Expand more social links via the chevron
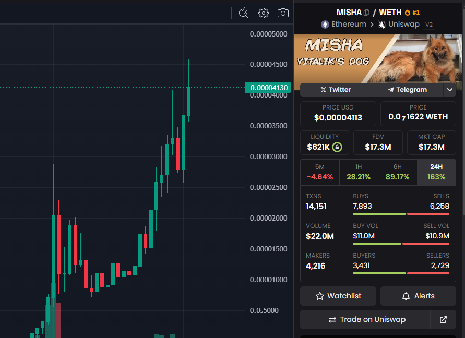 coord(449,90)
